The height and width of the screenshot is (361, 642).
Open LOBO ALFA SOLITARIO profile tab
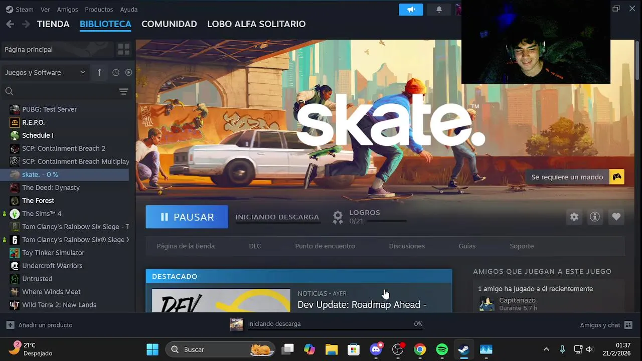(256, 24)
